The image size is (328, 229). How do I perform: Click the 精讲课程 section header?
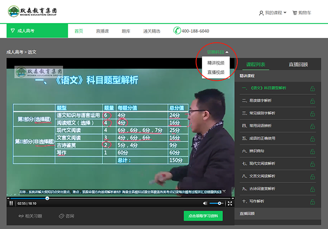(278, 76)
